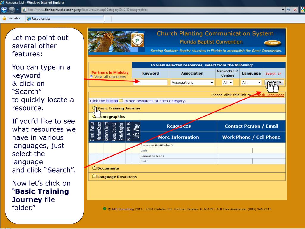This screenshot has width=305, height=229.
Task: Click the browser Forward button
Action: [12, 9]
